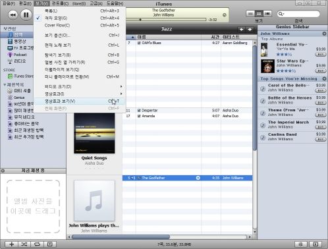Buy Carol of the Bells song

[320, 90]
